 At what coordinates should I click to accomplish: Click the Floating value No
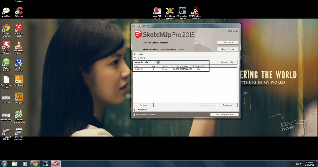click(198, 69)
